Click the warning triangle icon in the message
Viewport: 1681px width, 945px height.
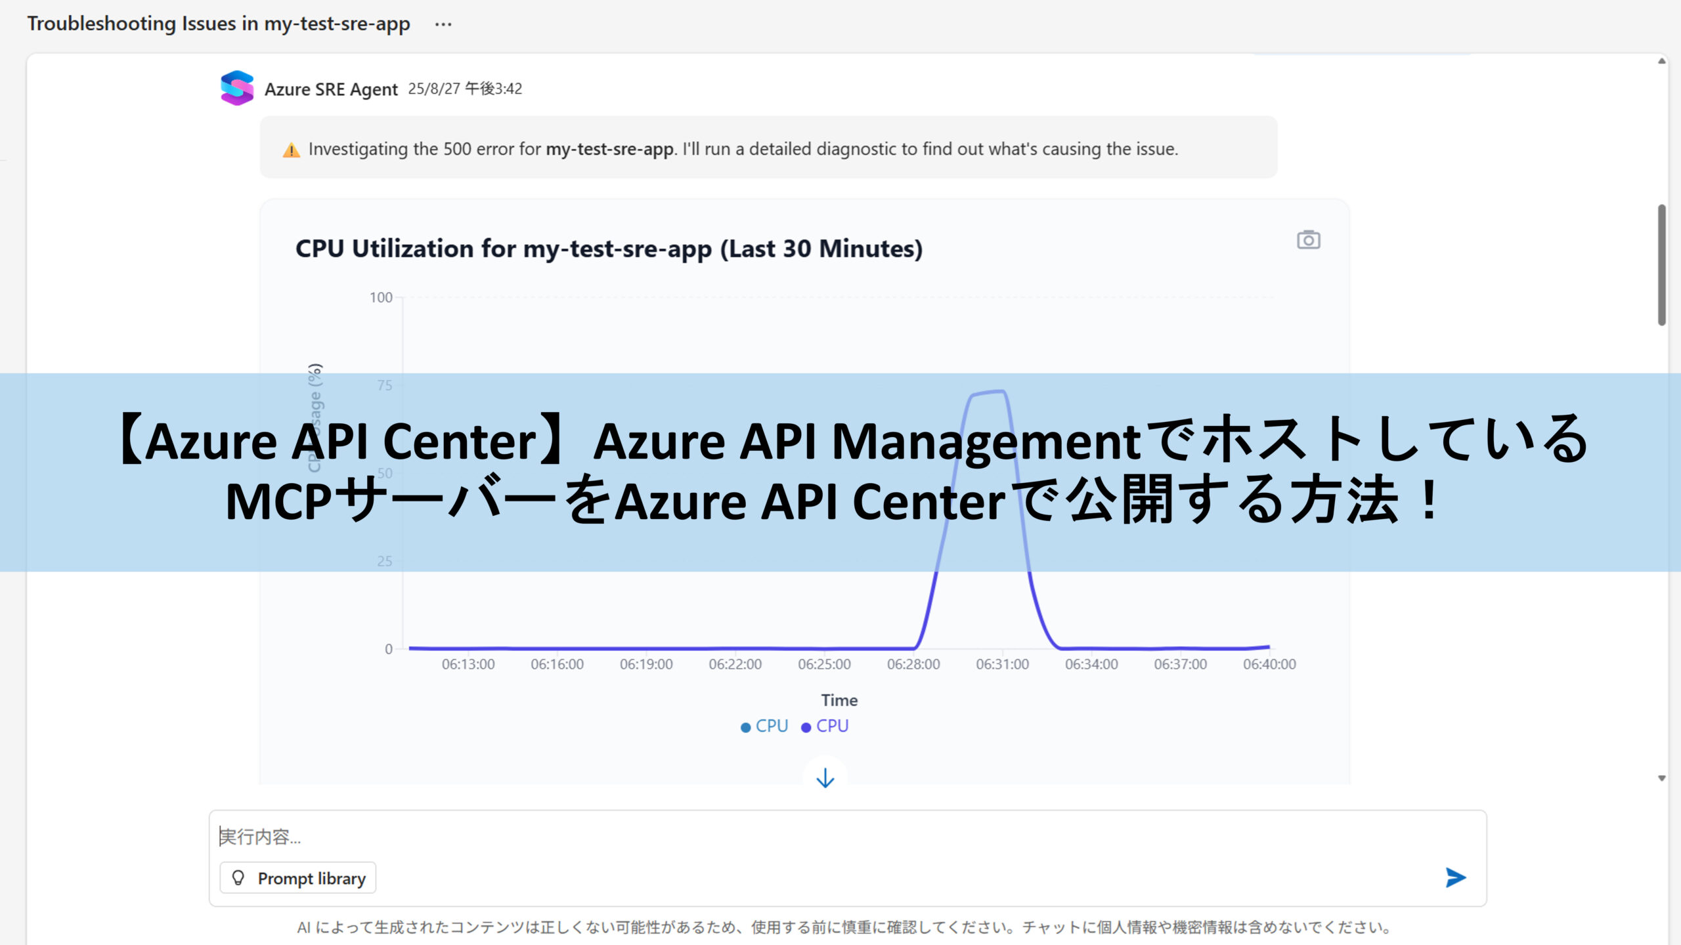[291, 150]
